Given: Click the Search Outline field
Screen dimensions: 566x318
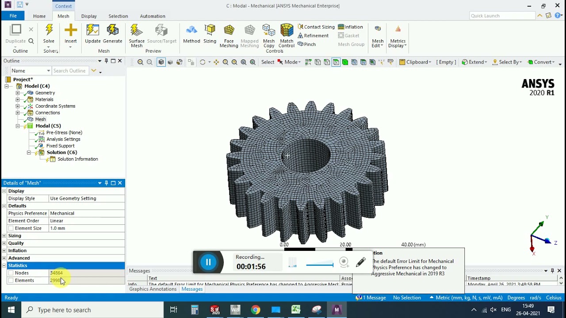Looking at the screenshot, I should [x=70, y=71].
